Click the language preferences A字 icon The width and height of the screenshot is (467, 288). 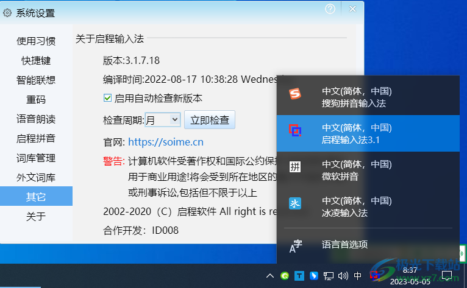tap(296, 247)
